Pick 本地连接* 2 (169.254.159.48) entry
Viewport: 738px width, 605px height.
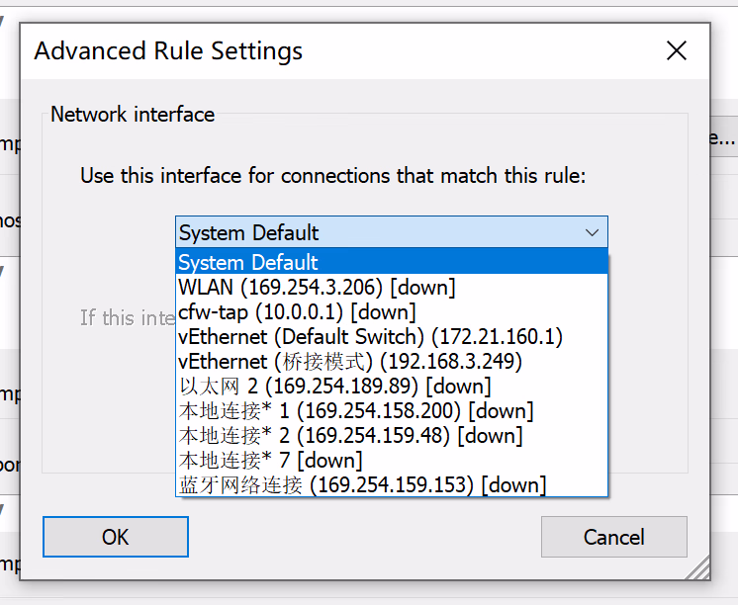pos(350,436)
